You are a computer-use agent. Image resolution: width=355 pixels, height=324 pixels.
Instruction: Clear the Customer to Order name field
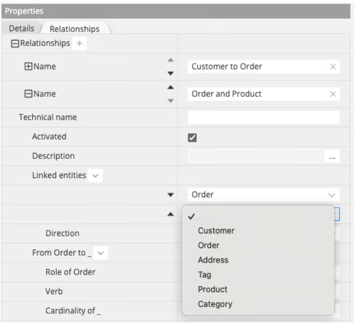(333, 67)
